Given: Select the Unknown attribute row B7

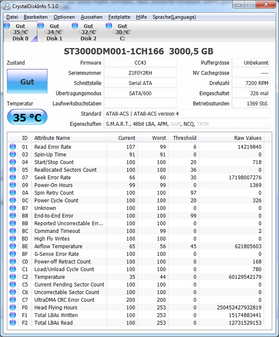Looking at the screenshot, I should (x=136, y=208).
